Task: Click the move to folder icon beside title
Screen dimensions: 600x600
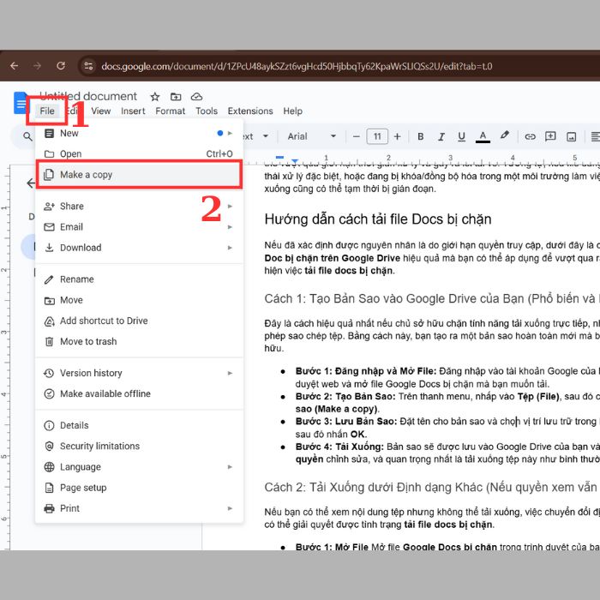Action: tap(176, 96)
